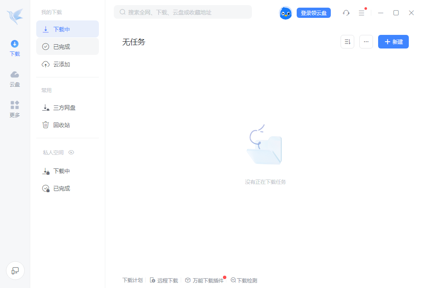Click the device screen icon at bottom left
The width and height of the screenshot is (425, 288).
tap(15, 271)
